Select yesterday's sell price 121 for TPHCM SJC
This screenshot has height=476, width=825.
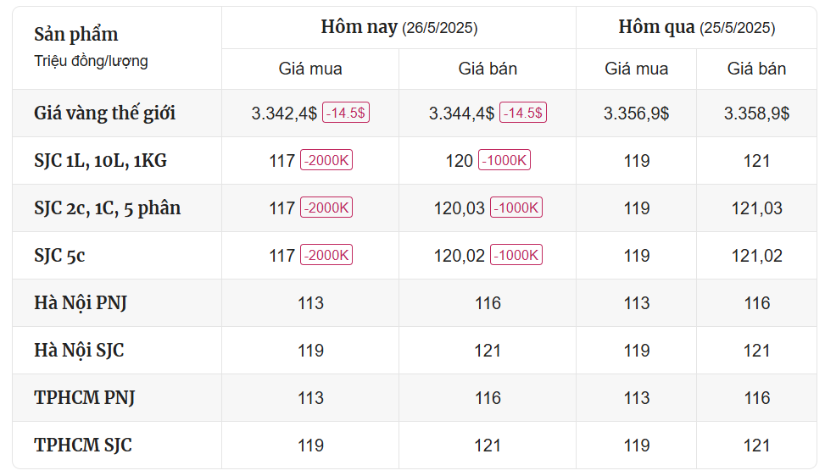point(756,446)
